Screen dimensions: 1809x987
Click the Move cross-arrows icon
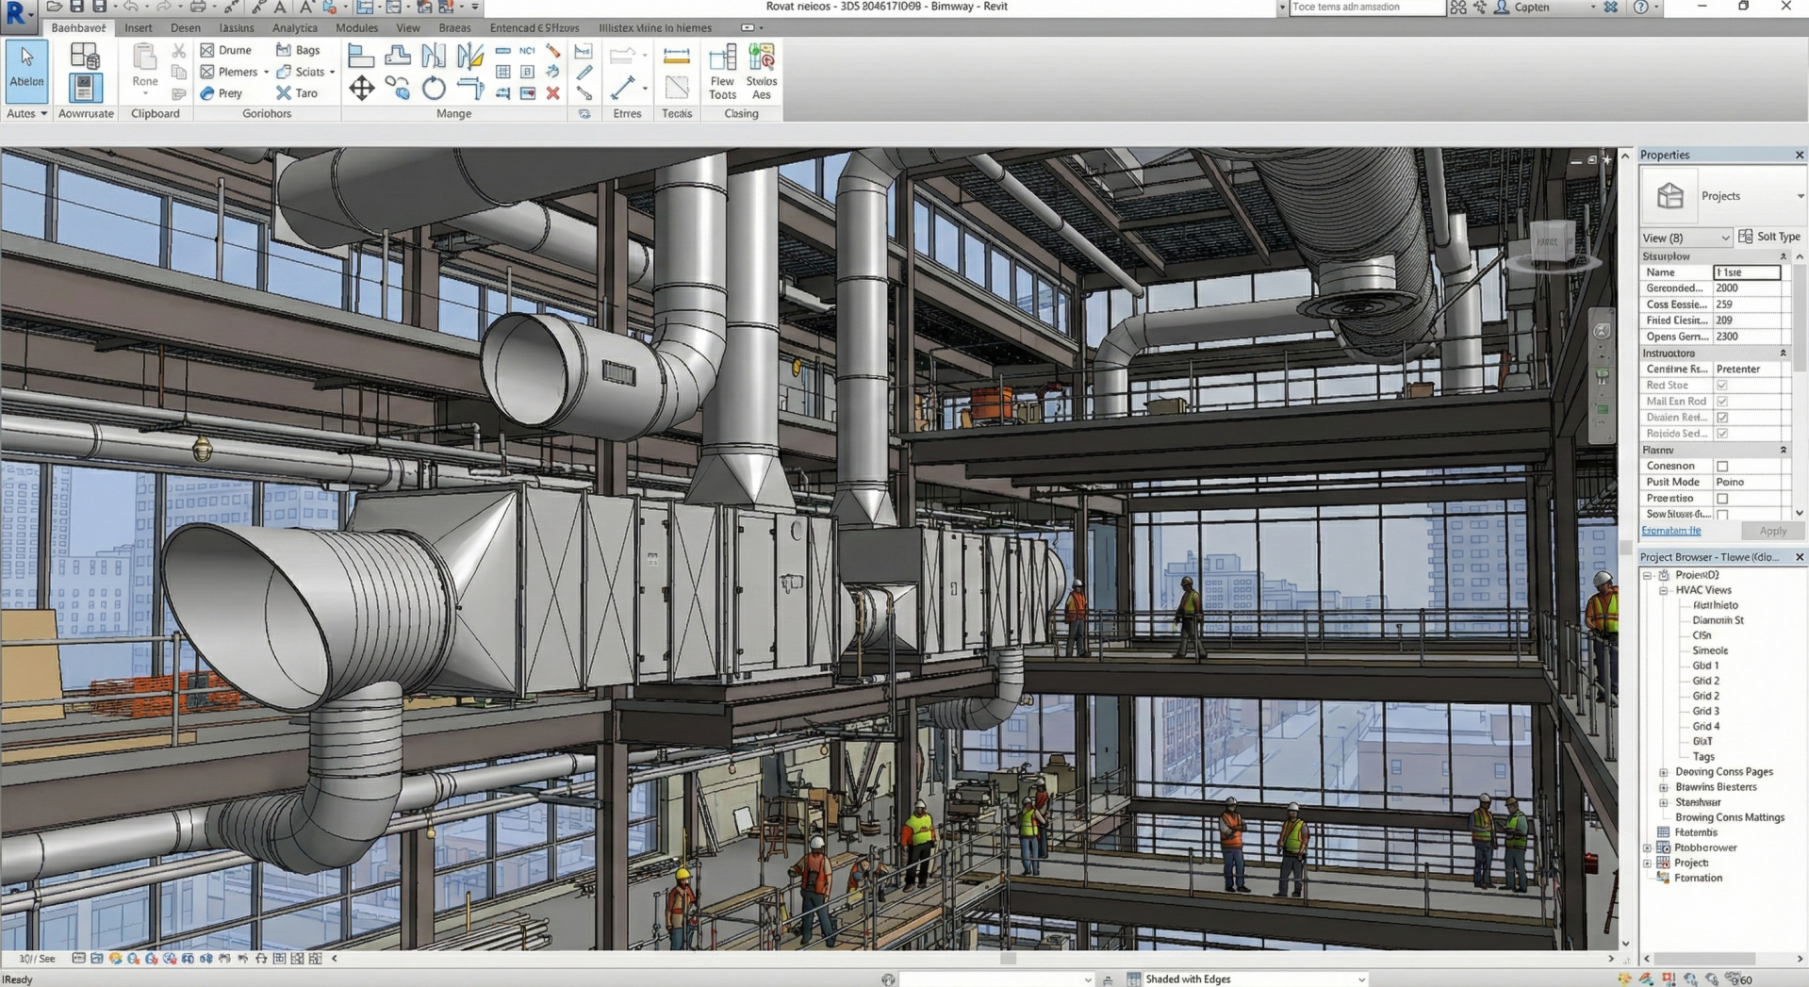click(361, 90)
